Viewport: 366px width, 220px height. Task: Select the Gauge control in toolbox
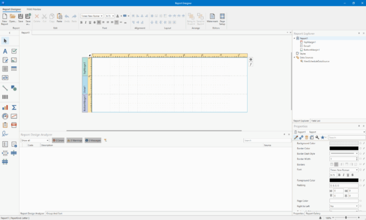5,116
